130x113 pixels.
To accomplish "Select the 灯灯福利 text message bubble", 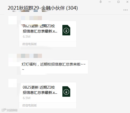I will tap(55, 67).
